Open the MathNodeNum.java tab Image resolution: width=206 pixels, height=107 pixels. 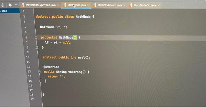click(109, 5)
